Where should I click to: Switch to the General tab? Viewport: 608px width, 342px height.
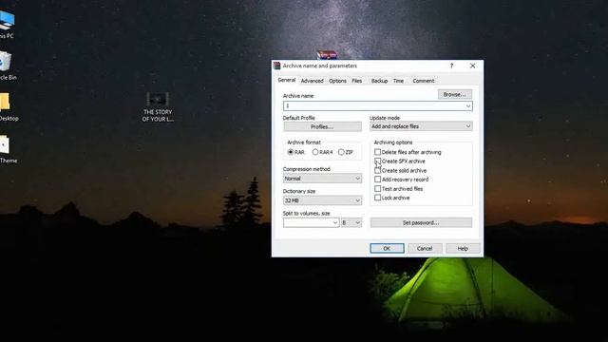pyautogui.click(x=287, y=80)
